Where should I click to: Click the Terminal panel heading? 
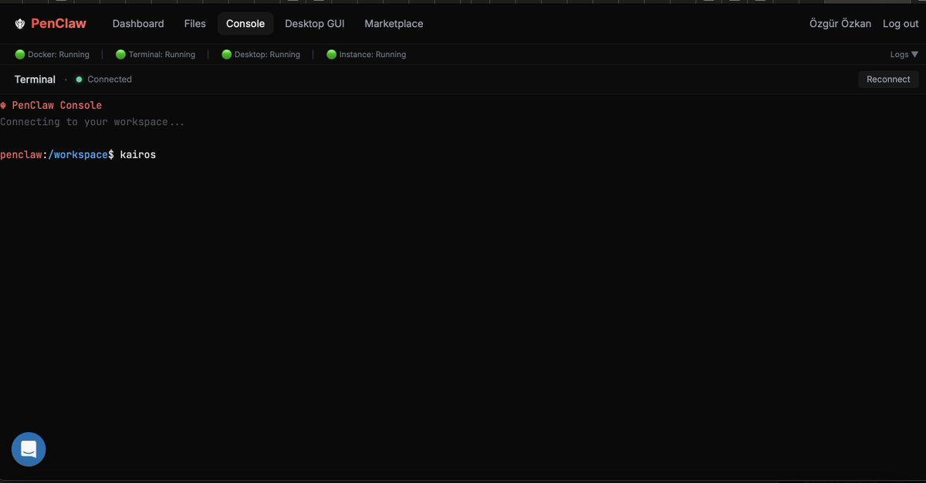pyautogui.click(x=35, y=79)
